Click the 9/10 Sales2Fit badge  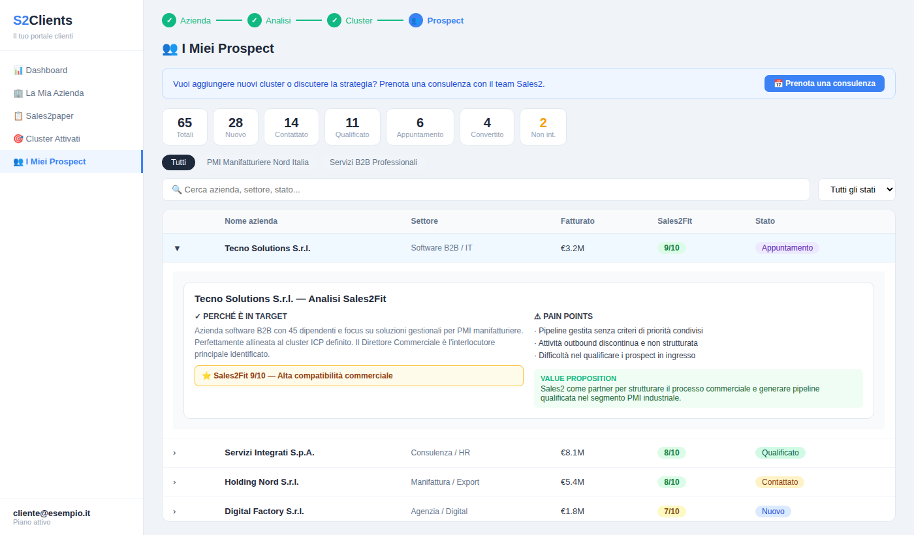[672, 248]
